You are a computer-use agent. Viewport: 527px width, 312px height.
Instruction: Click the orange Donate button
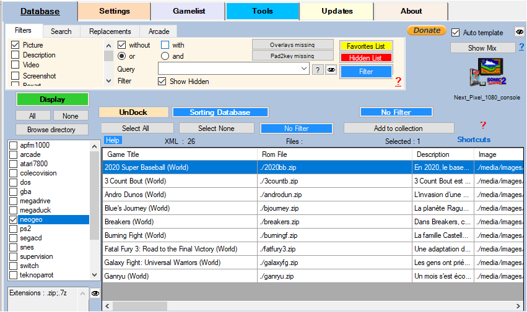pyautogui.click(x=426, y=30)
